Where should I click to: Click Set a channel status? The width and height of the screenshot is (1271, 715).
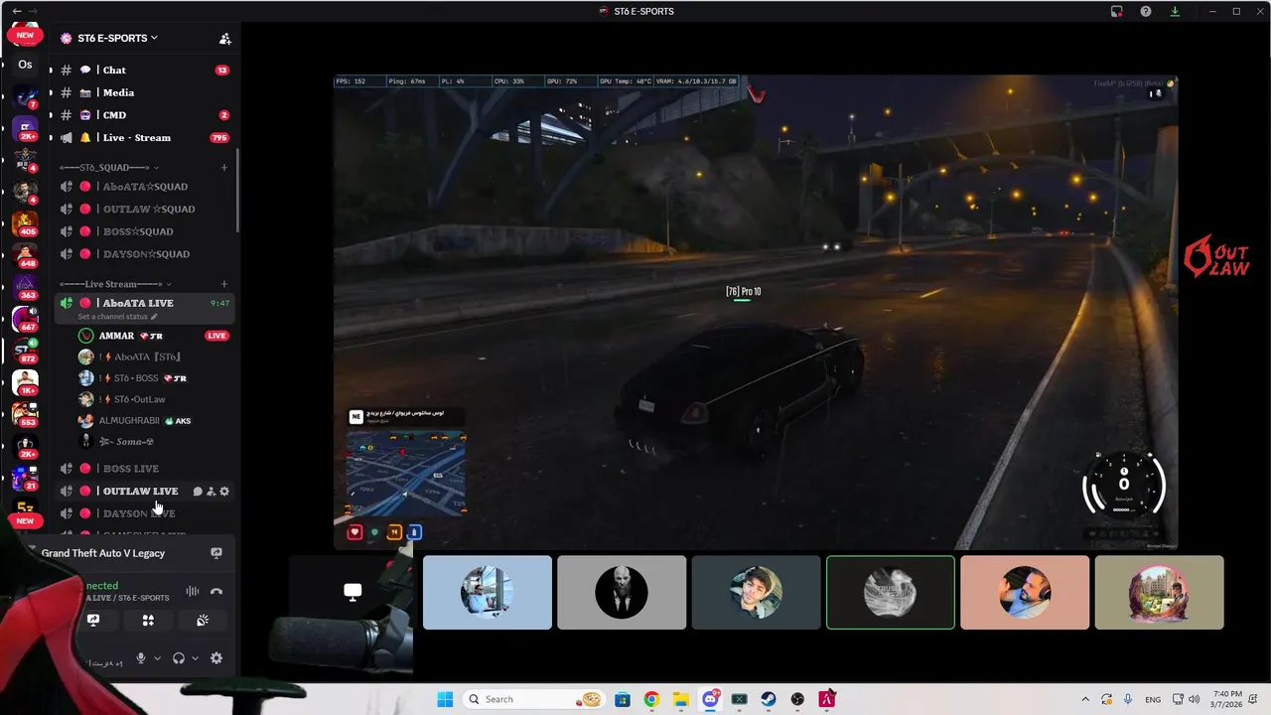(117, 317)
